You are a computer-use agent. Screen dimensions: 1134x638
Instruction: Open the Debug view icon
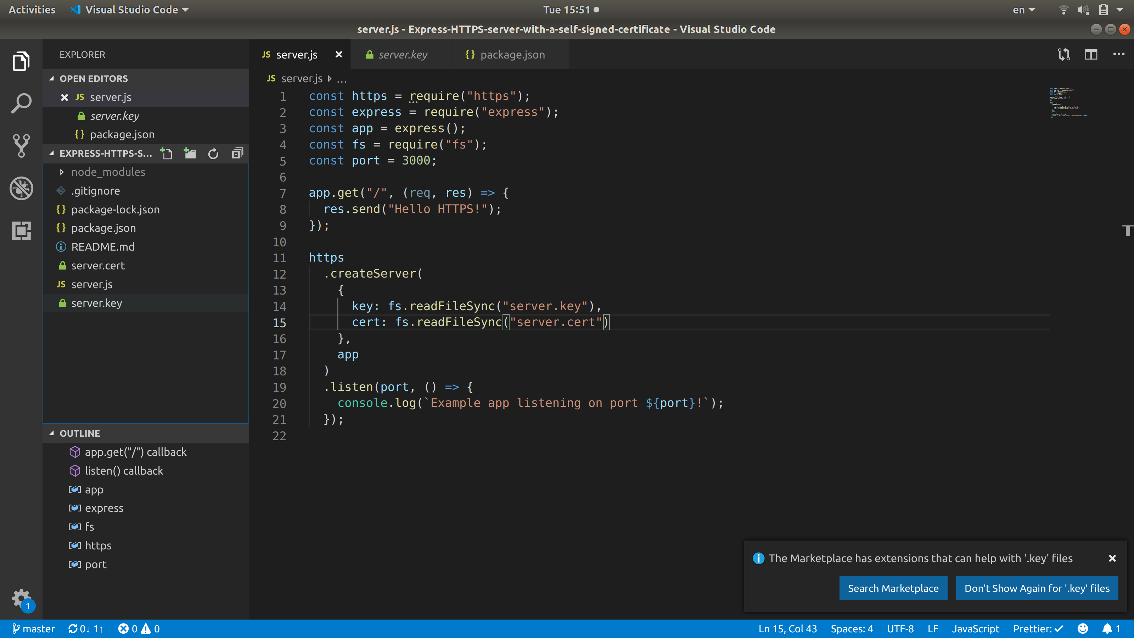click(x=21, y=189)
